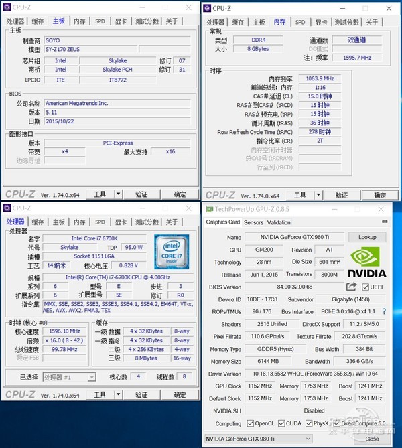Toggle the PhysX checkbox
The height and width of the screenshot is (448, 402).
(x=309, y=423)
